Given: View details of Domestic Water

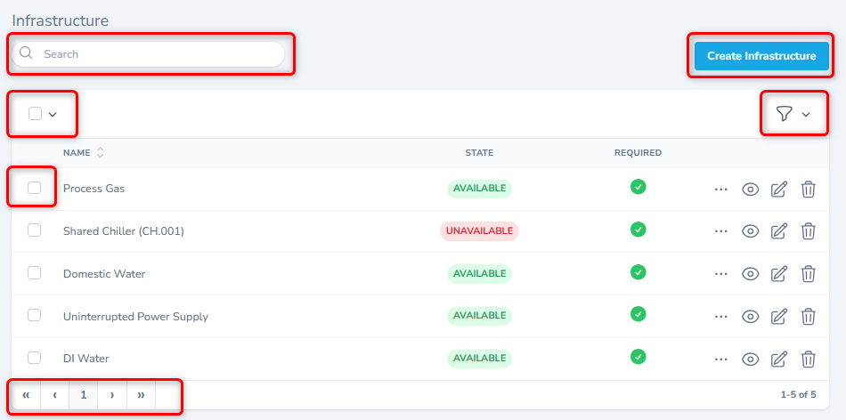Looking at the screenshot, I should coord(751,274).
